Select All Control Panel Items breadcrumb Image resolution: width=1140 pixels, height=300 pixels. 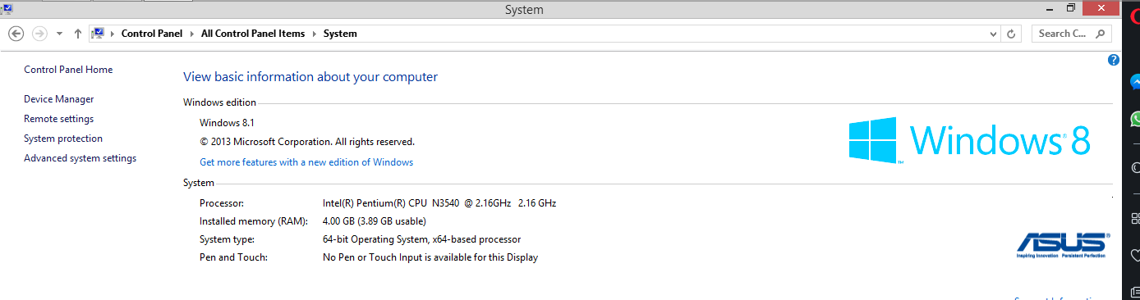[253, 34]
